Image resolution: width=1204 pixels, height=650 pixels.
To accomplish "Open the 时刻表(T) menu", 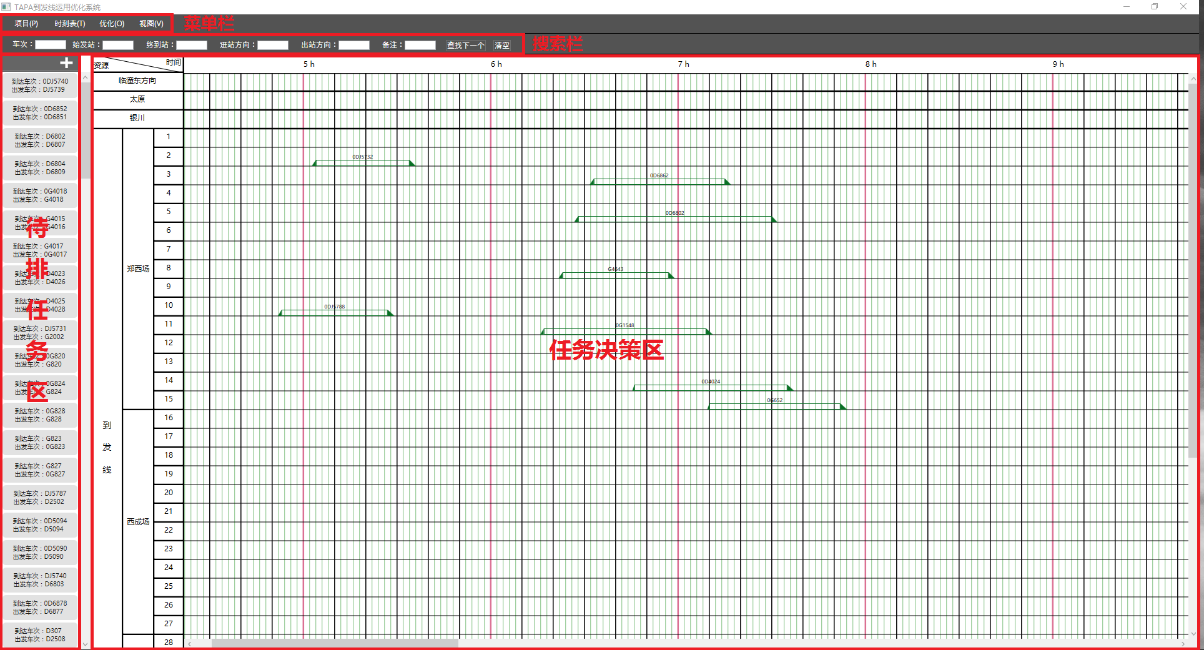I will pos(69,24).
